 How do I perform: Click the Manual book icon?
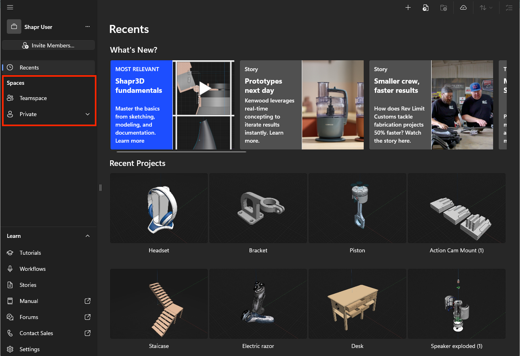click(x=10, y=301)
